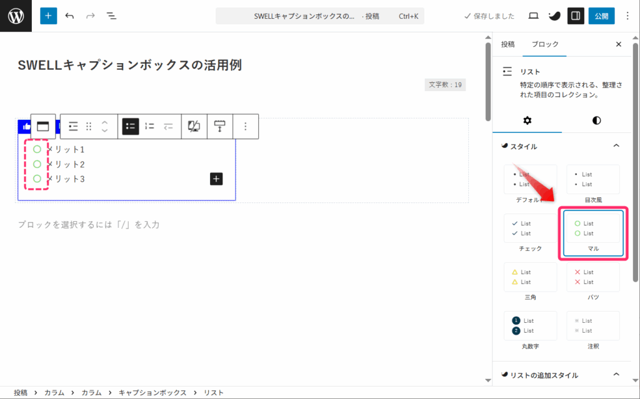Image resolution: width=640 pixels, height=399 pixels.
Task: Open the device display restriction icon
Action: tap(194, 127)
